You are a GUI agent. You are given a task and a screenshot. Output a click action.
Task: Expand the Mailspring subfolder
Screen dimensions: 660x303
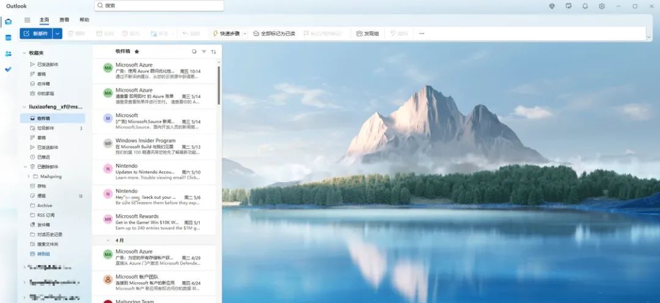(29, 176)
